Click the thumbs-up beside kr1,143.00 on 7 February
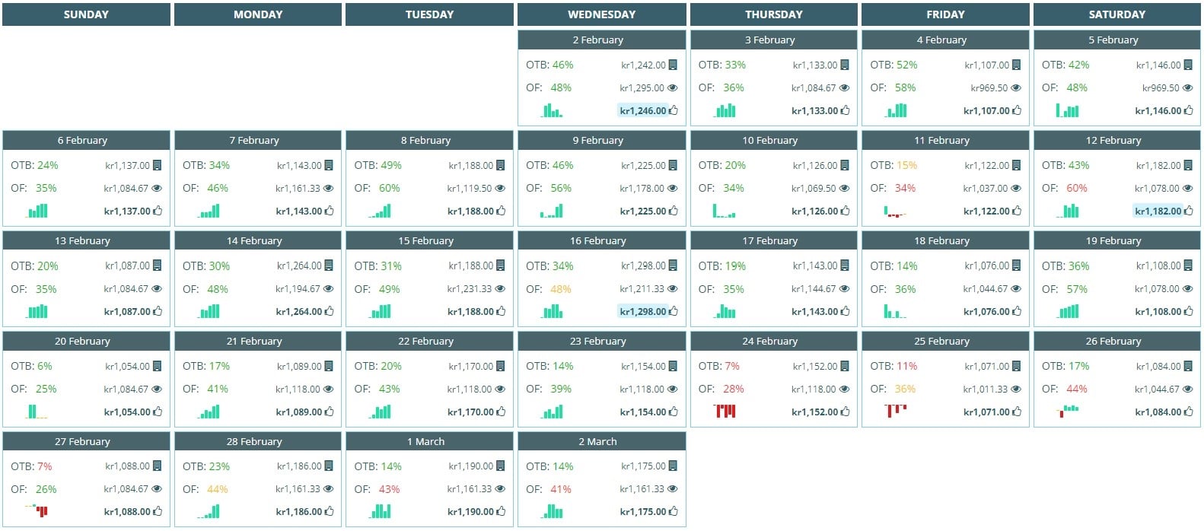Screen dimensions: 1204x531 pos(330,211)
